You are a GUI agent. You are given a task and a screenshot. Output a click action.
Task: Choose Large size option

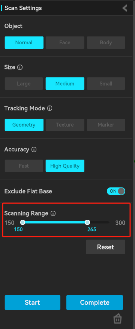coord(24,83)
